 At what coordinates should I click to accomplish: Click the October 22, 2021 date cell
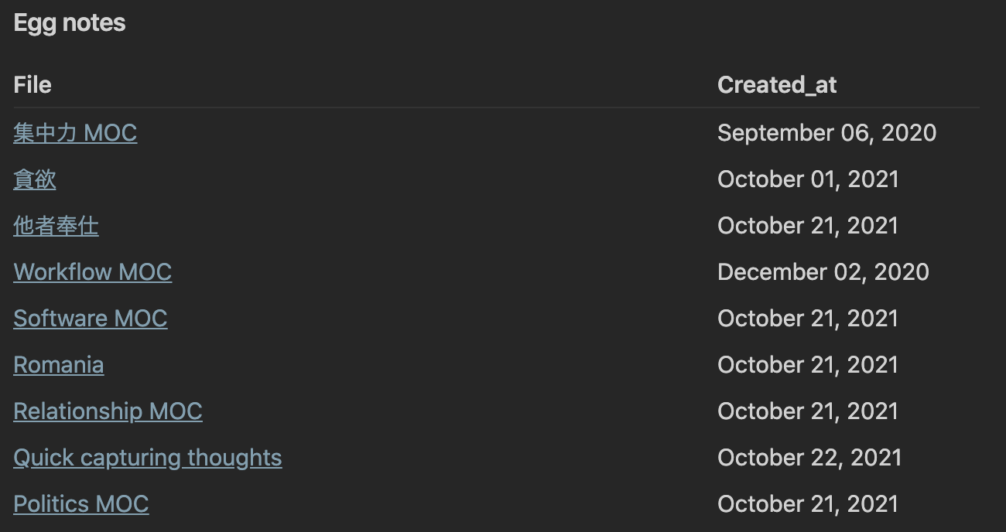(809, 458)
